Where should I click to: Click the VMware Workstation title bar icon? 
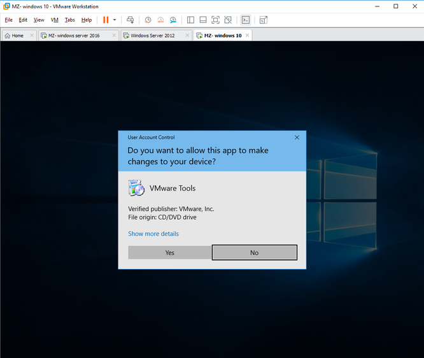click(x=6, y=6)
